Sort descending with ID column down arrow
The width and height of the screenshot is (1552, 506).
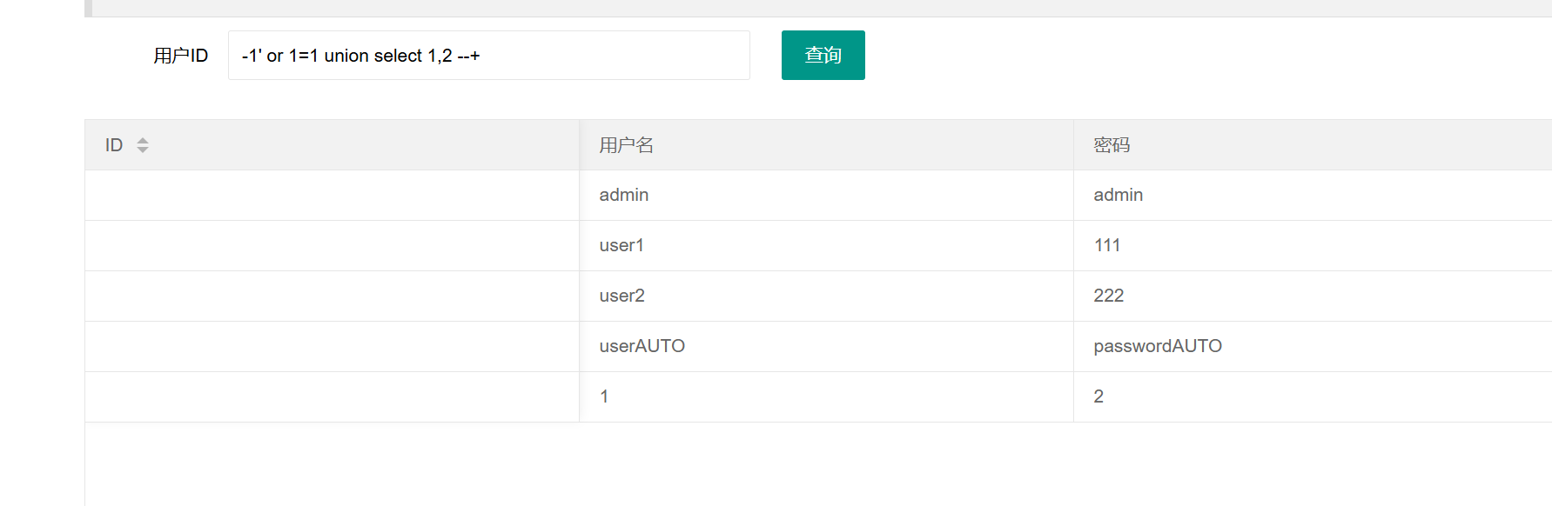[143, 150]
